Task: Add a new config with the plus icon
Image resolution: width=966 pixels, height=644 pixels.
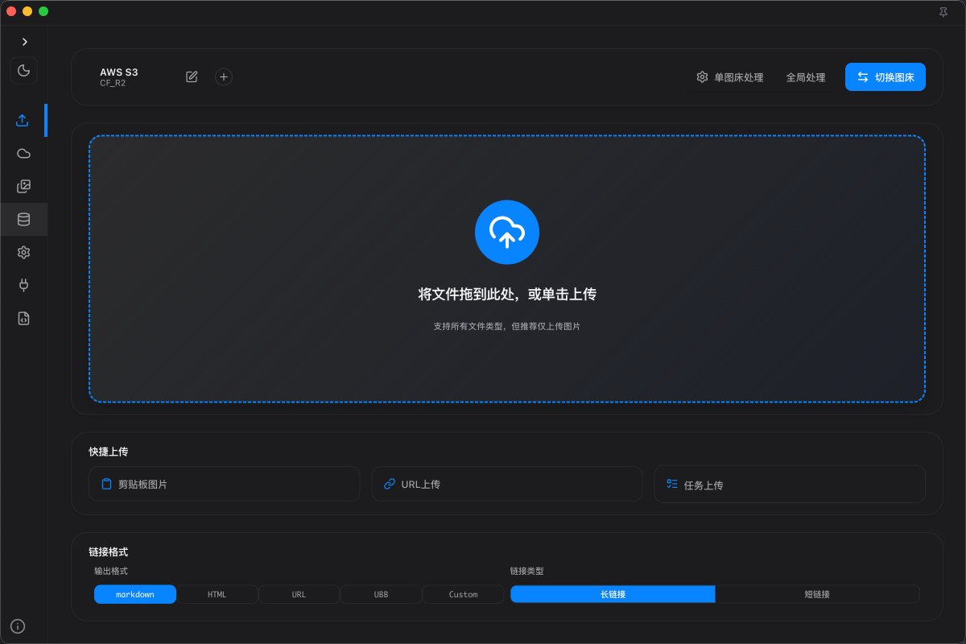Action: (224, 77)
